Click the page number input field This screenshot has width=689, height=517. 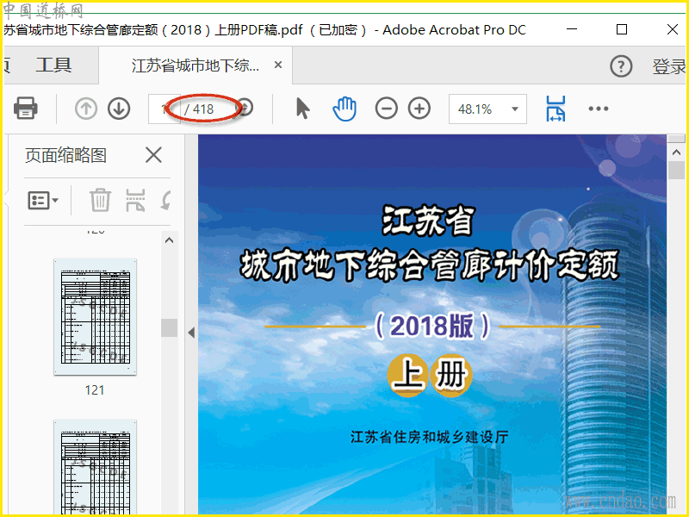pos(164,109)
